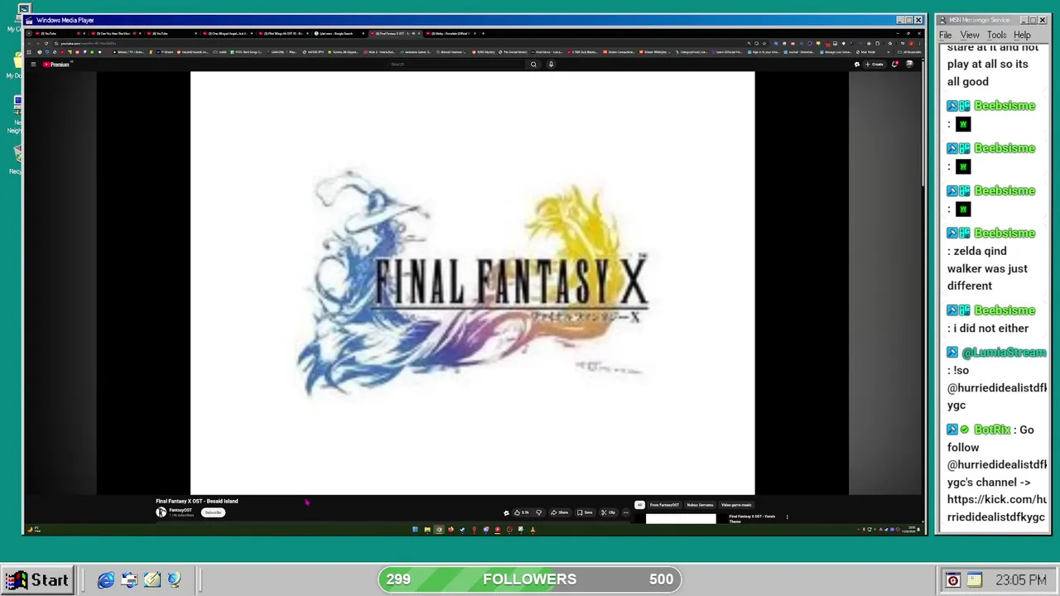Click the system tray icon beside the clock
The image size is (1060, 596).
[974, 580]
